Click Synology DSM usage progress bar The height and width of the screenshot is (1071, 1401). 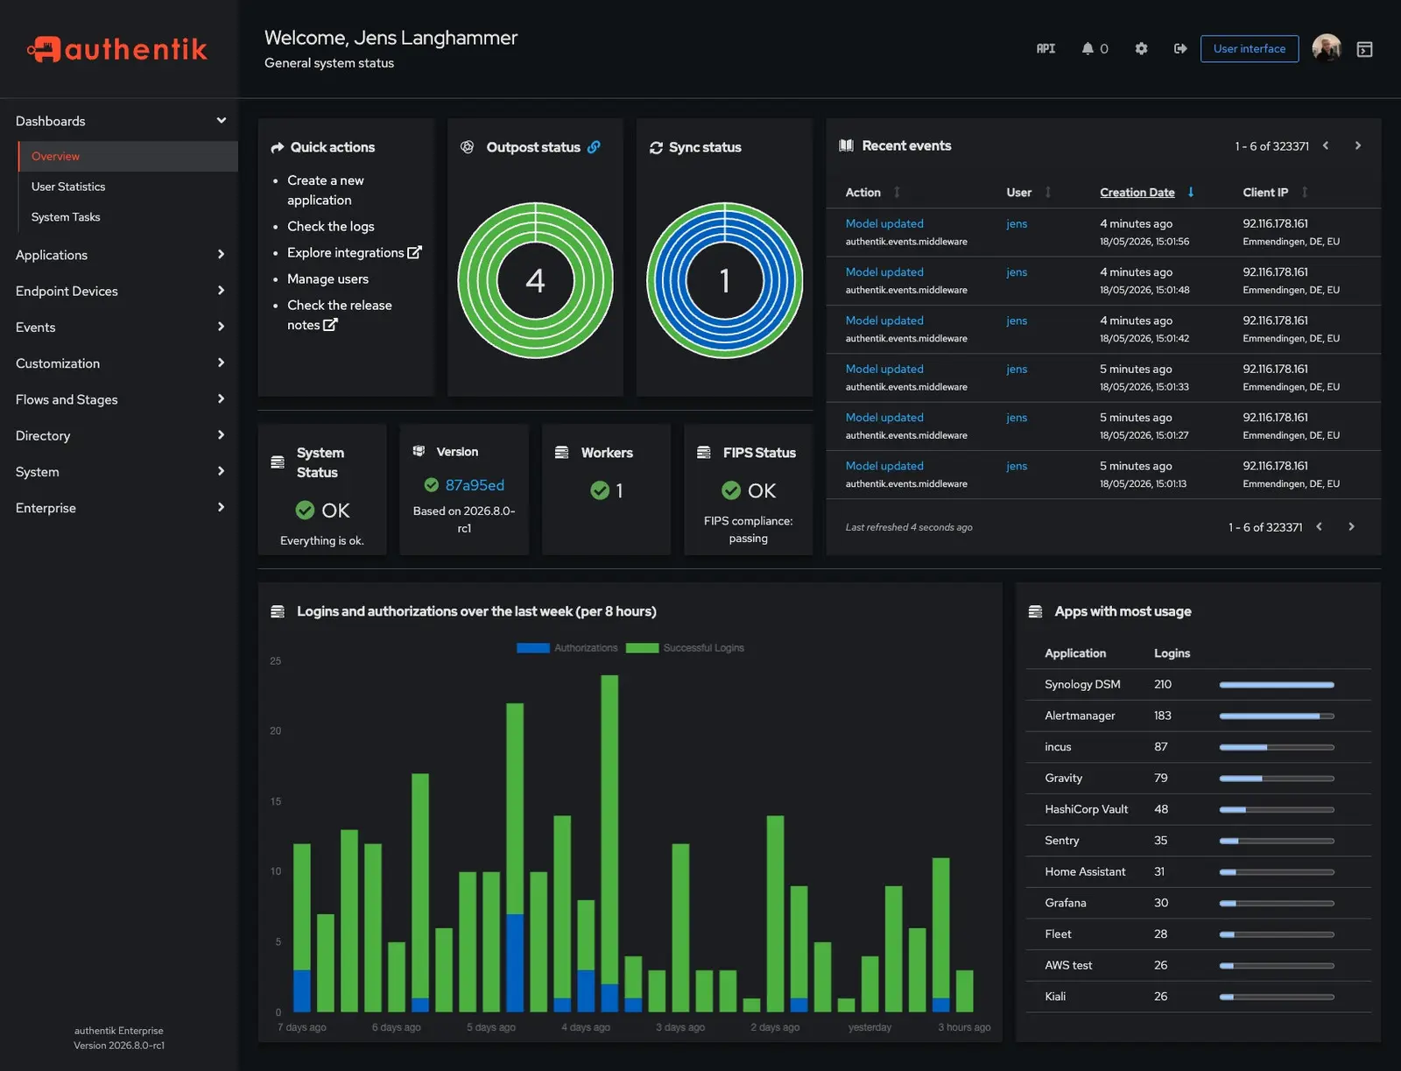point(1276,685)
